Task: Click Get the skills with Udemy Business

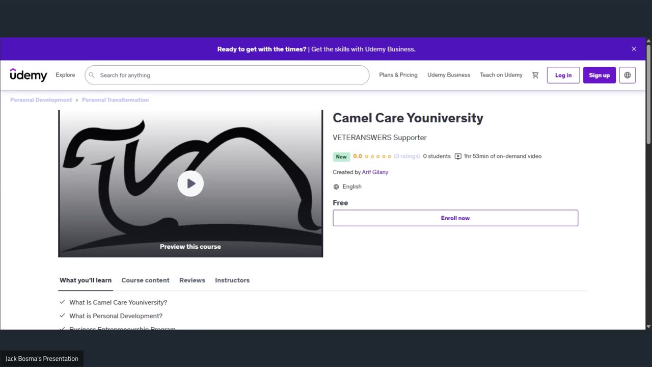Action: point(363,49)
